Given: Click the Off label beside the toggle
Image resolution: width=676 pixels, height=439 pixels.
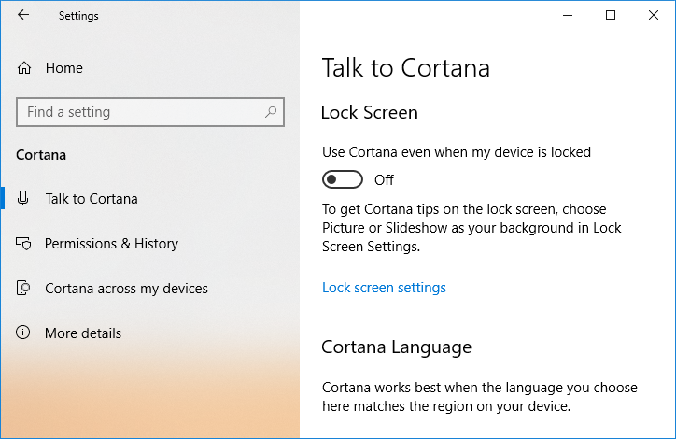Looking at the screenshot, I should point(384,179).
